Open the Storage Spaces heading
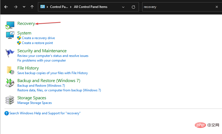222x134 pixels. click(32, 98)
